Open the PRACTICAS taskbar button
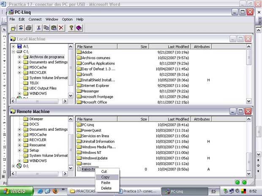The height and width of the screenshot is (196, 262). coord(82,191)
